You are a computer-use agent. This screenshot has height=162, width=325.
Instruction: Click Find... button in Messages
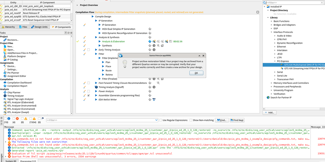[222, 120]
